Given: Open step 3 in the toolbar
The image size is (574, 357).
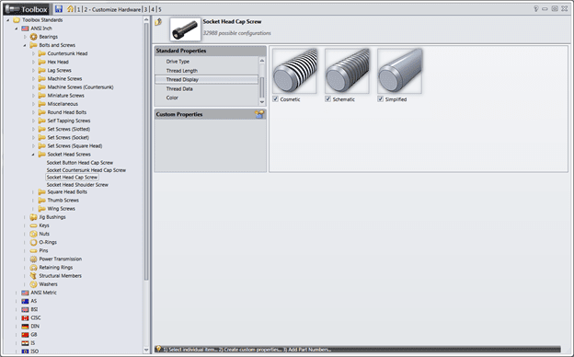Looking at the screenshot, I should (x=145, y=9).
